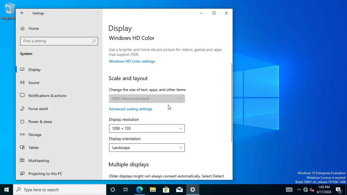Open the Display orientation dropdown
The width and height of the screenshot is (347, 195).
(x=147, y=148)
